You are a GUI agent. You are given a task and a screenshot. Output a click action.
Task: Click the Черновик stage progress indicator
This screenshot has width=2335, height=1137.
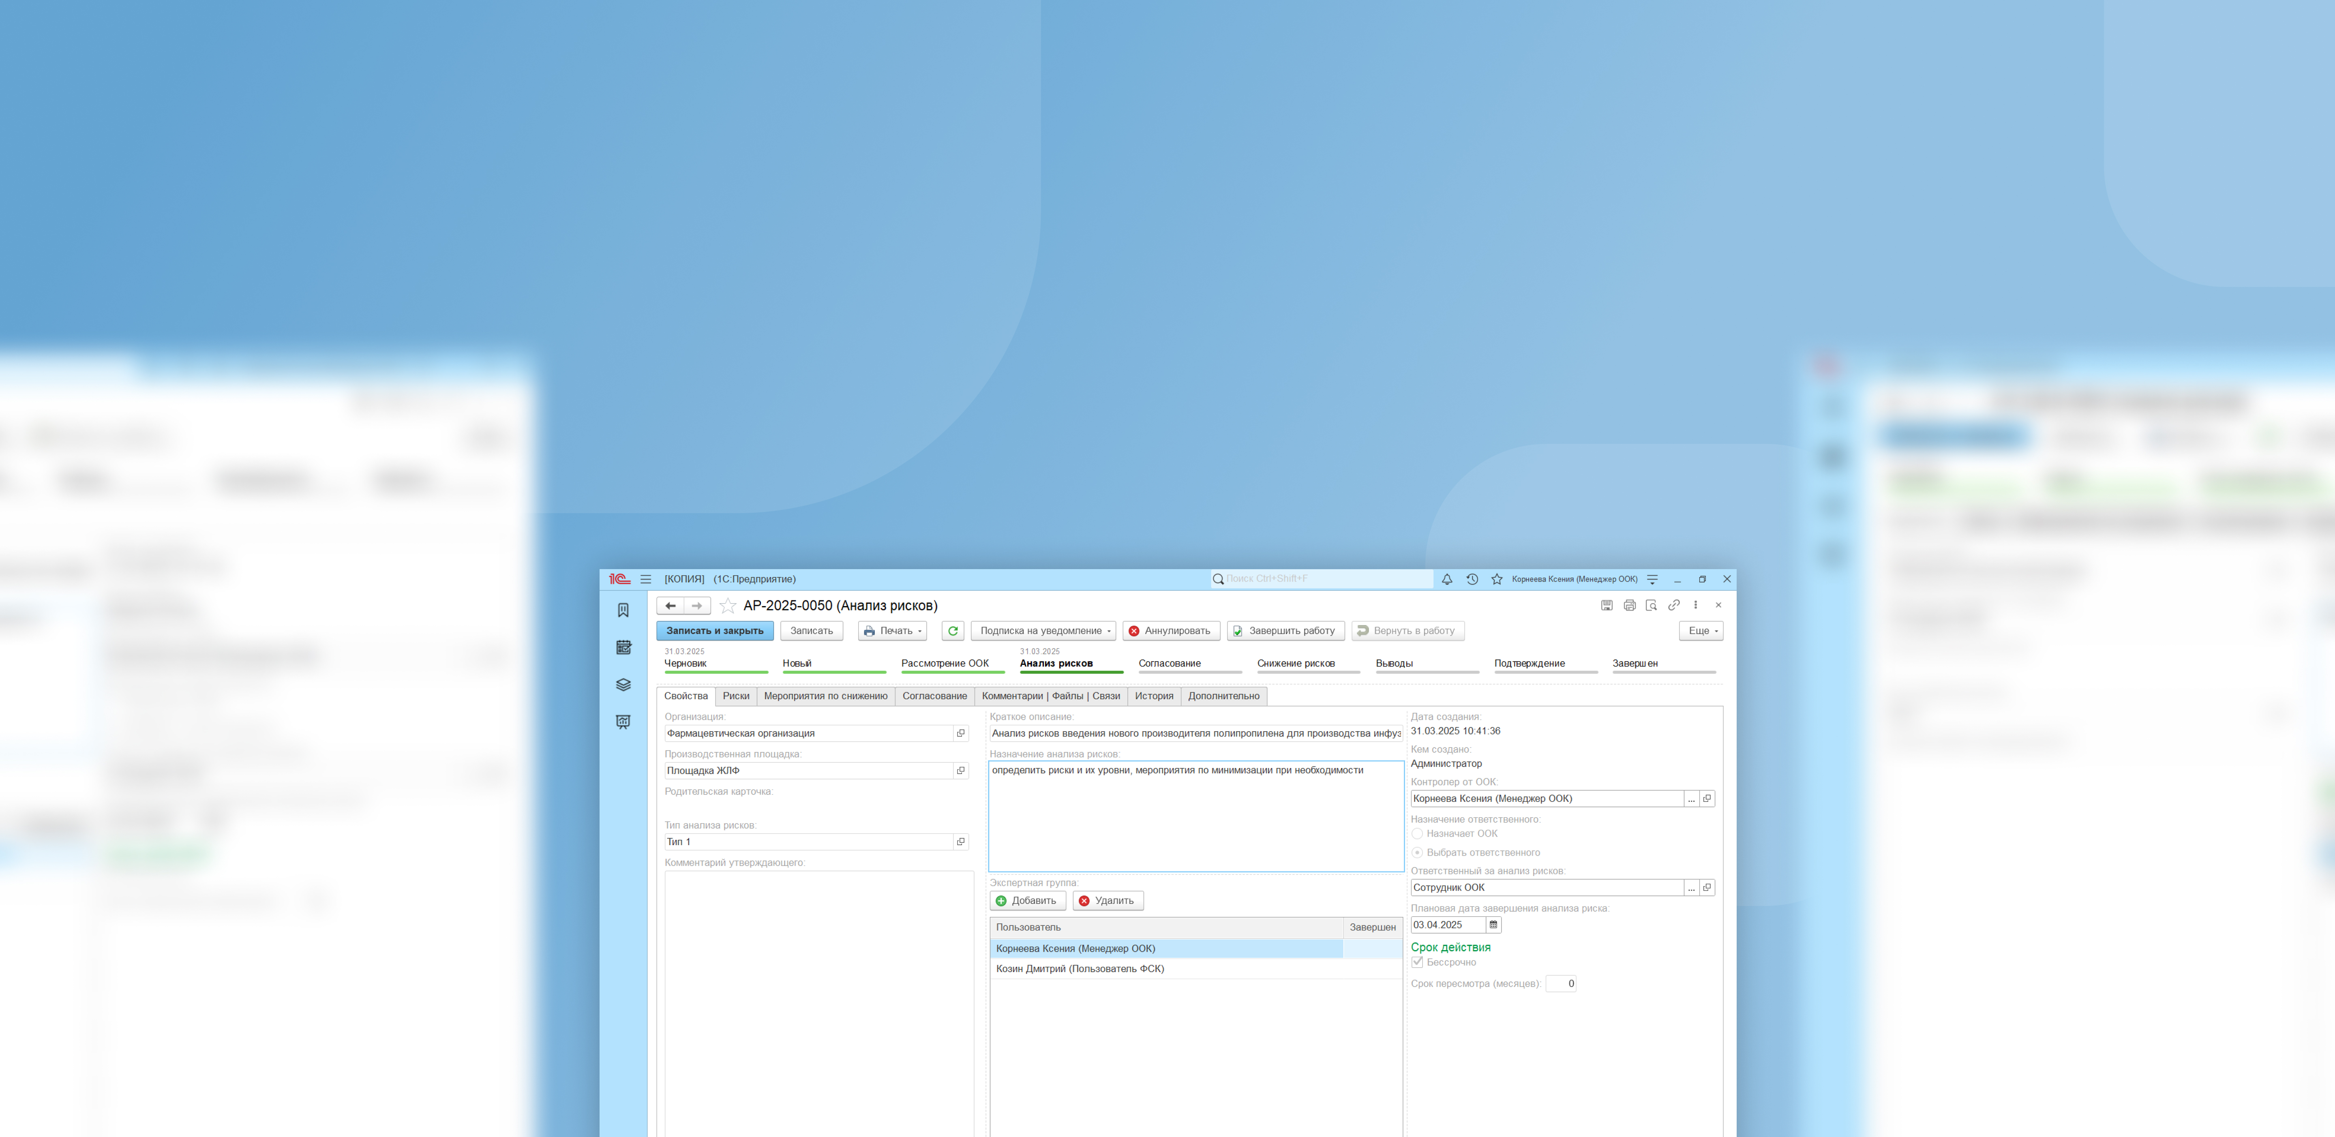coord(715,664)
